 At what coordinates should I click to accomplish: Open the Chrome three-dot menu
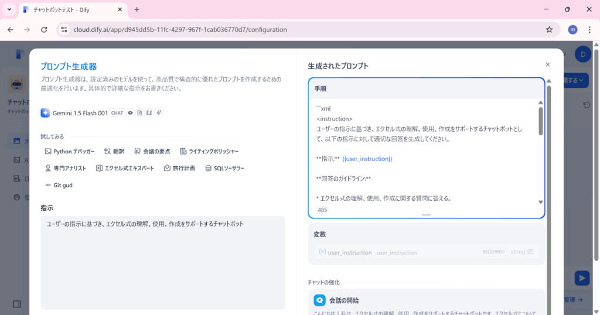pyautogui.click(x=589, y=29)
